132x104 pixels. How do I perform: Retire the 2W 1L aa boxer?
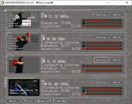click(117, 60)
